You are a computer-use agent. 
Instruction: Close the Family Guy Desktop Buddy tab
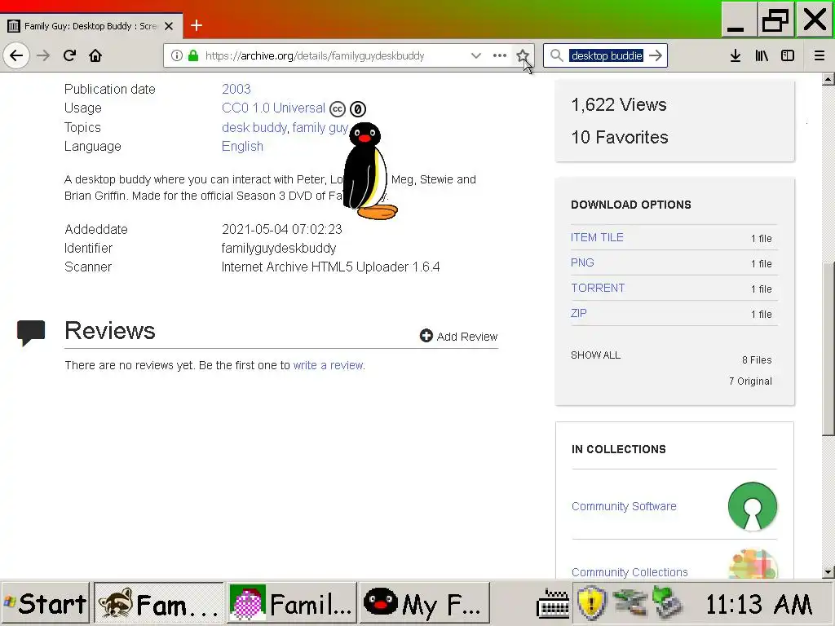169,25
